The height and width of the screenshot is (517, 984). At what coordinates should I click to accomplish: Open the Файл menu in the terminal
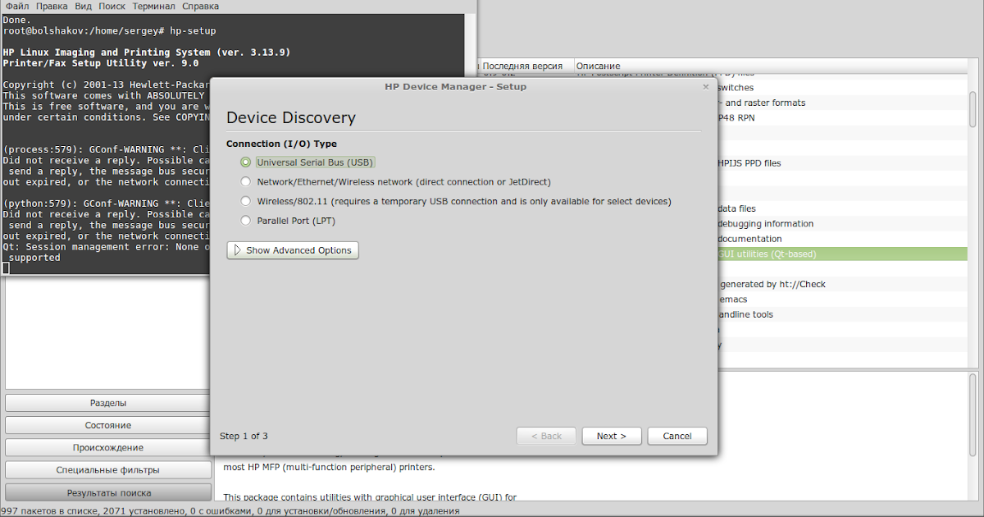coord(16,6)
